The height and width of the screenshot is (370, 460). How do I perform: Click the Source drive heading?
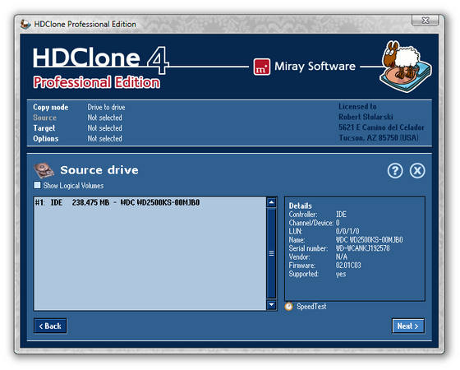(x=99, y=170)
